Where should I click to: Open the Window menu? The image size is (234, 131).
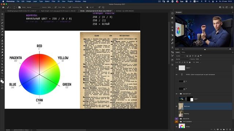(x=78, y=1)
